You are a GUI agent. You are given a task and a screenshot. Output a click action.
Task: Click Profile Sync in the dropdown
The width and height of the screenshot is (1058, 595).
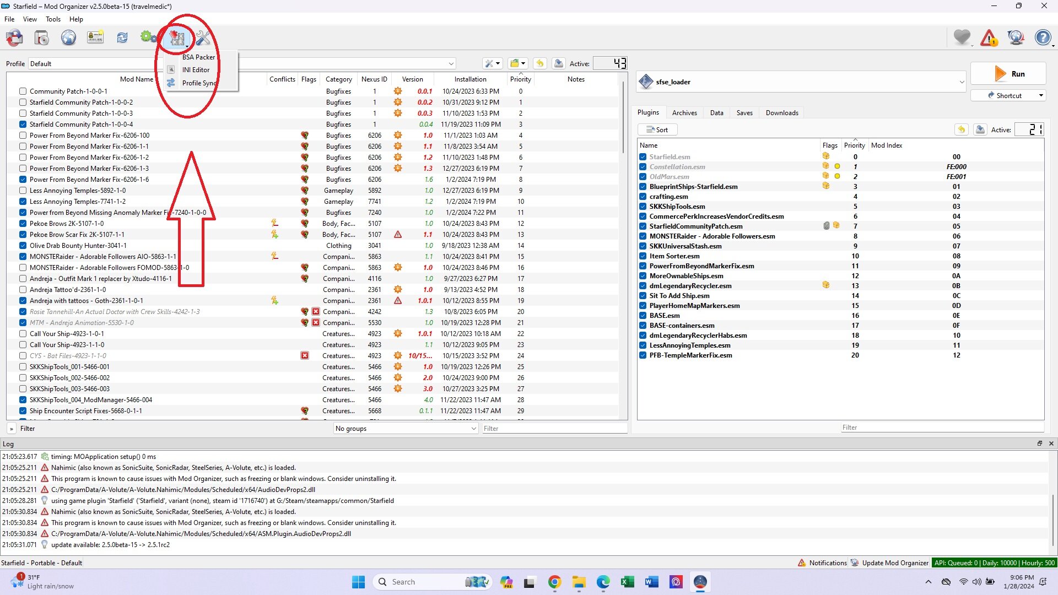point(198,83)
